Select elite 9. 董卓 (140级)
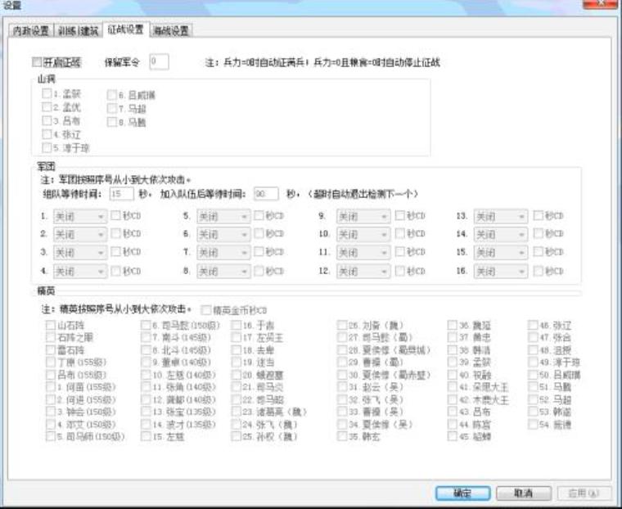 click(146, 363)
